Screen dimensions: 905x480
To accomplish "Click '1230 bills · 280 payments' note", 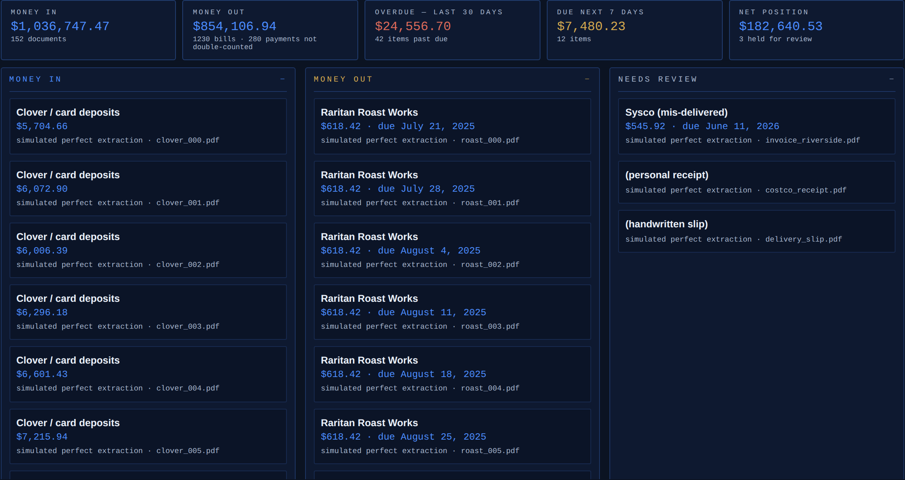I will [255, 43].
